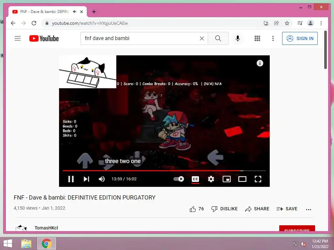Subscribe to TomasHKcl channel

pyautogui.click(x=297, y=228)
